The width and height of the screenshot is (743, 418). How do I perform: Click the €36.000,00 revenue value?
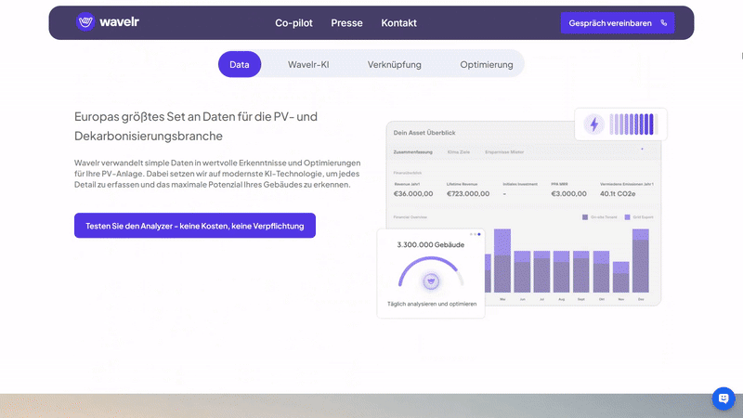(413, 193)
